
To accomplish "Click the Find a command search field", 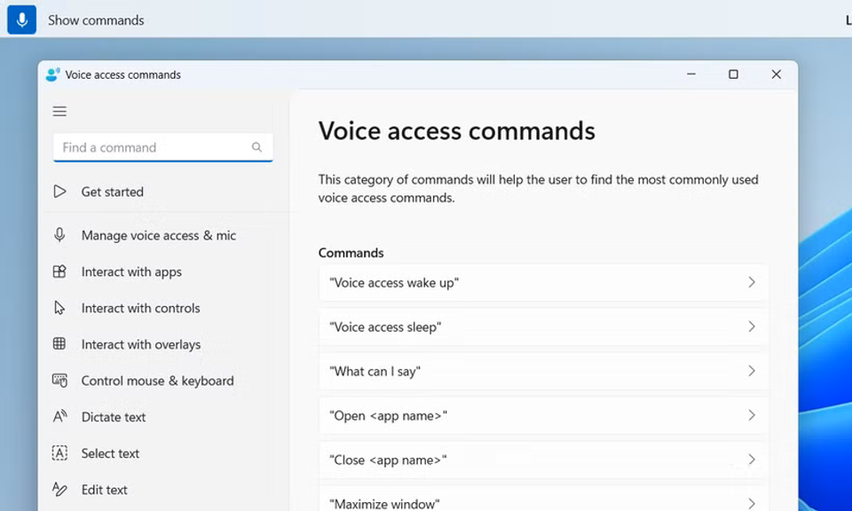I will click(151, 147).
